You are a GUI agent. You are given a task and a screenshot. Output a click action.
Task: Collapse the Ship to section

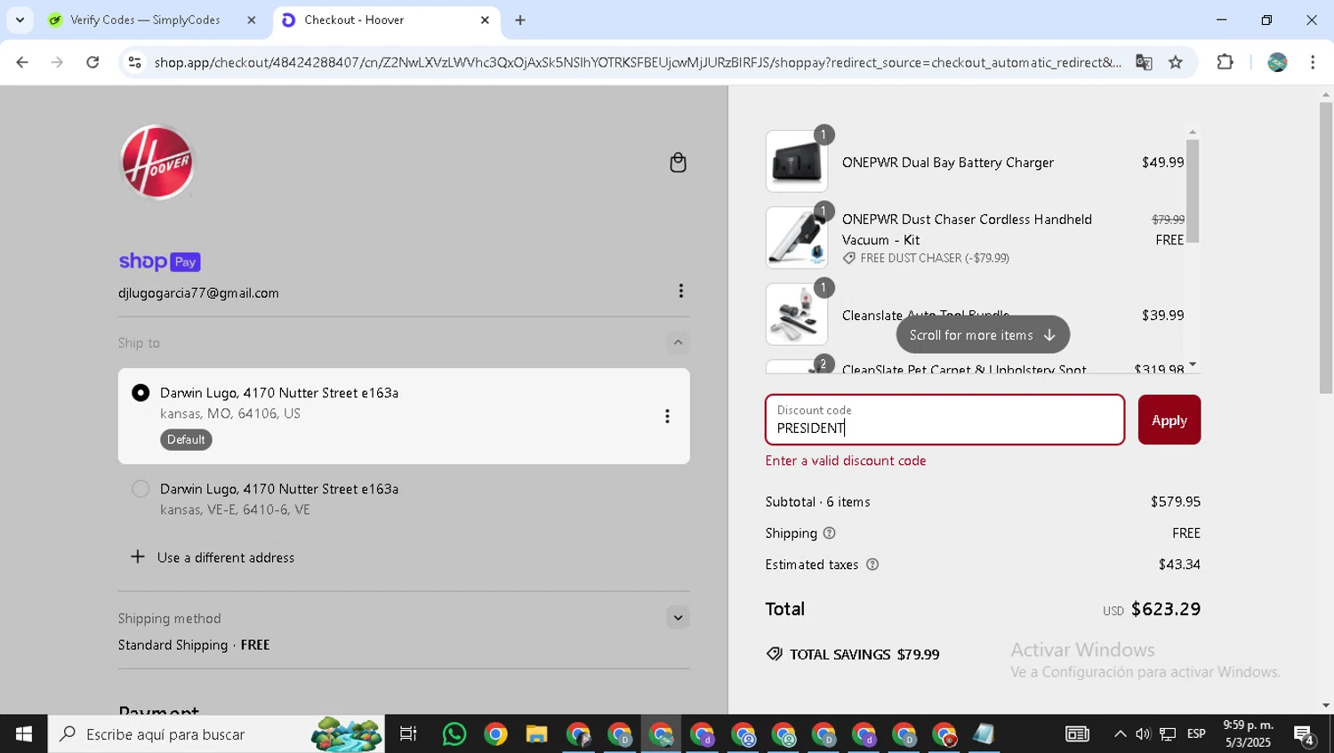point(678,342)
